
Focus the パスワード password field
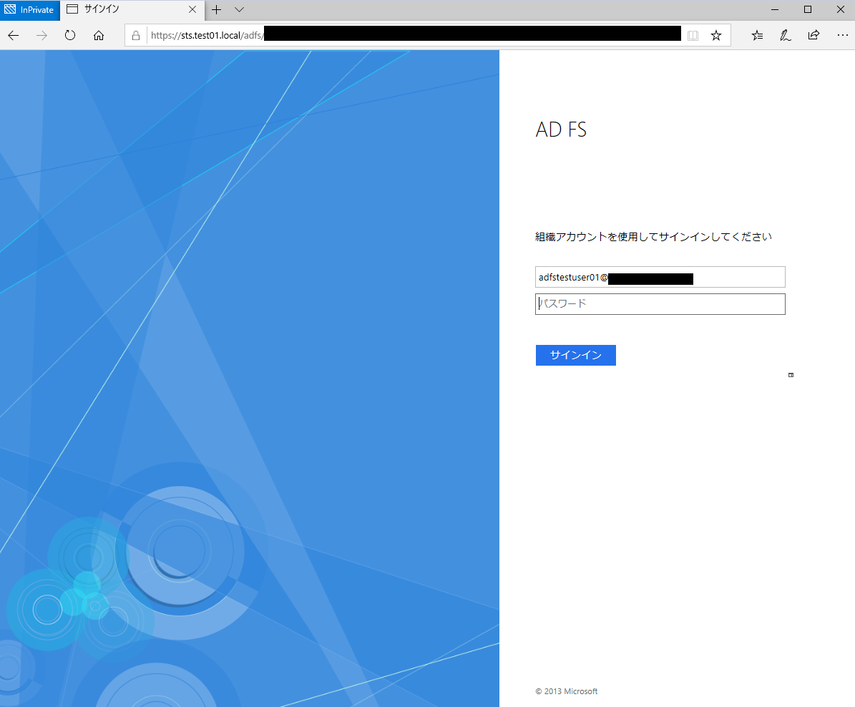pos(660,304)
